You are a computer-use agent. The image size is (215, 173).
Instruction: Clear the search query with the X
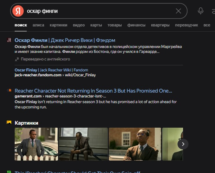point(178,11)
